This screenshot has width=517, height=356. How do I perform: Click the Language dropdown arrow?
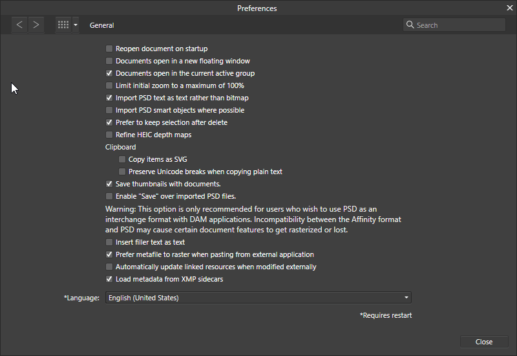click(x=406, y=298)
